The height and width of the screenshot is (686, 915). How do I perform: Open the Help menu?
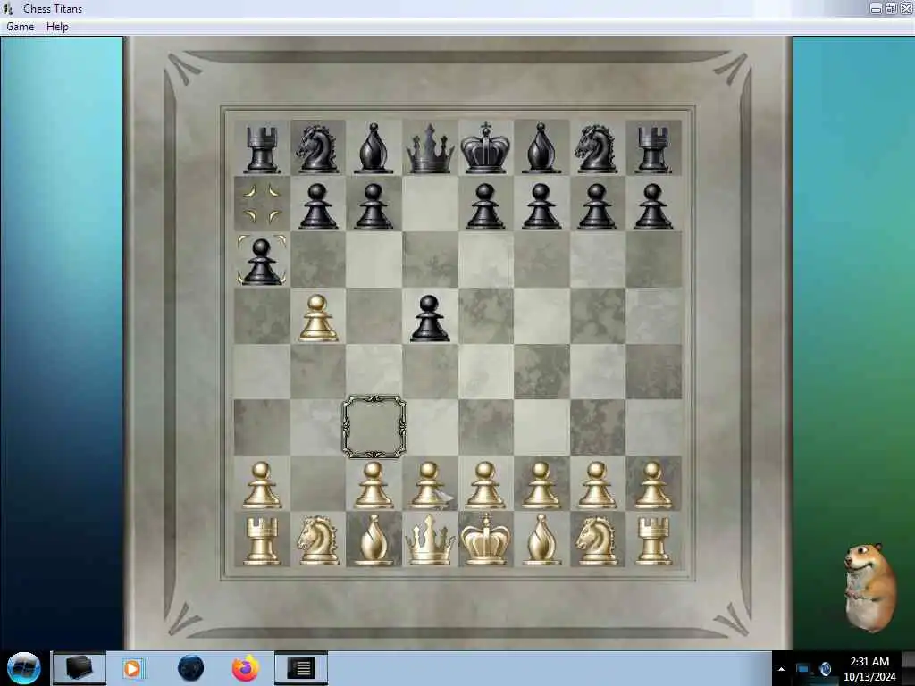57,27
